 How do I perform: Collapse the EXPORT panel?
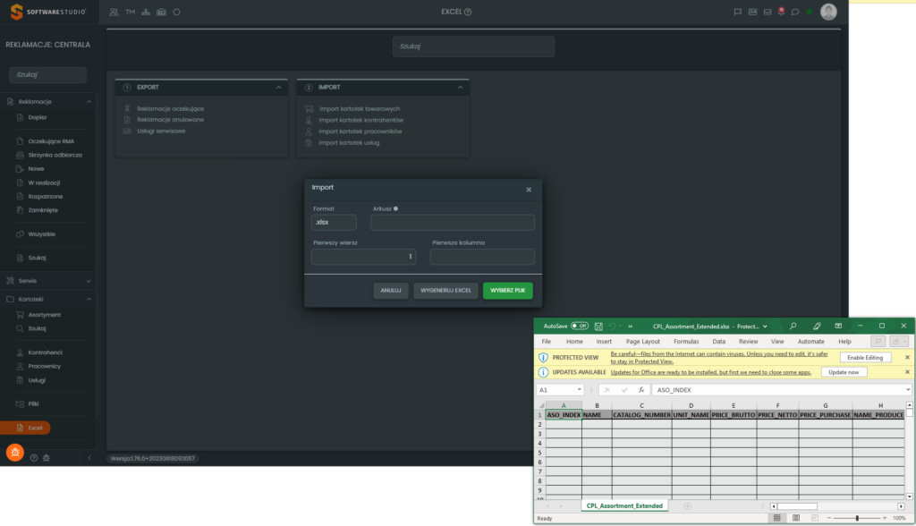279,88
